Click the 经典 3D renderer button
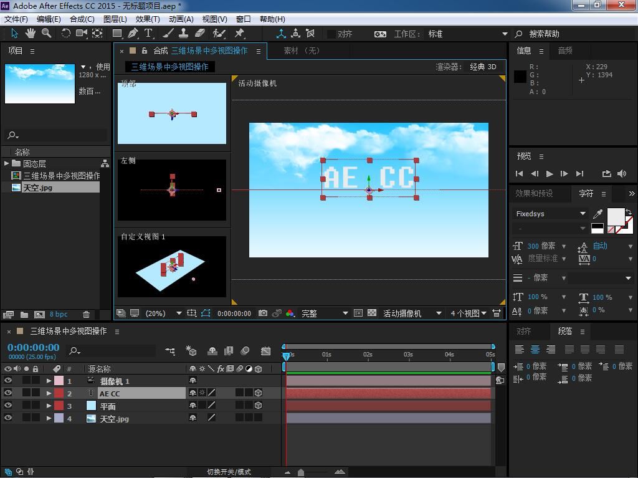Screen dimensions: 638x478 483,67
